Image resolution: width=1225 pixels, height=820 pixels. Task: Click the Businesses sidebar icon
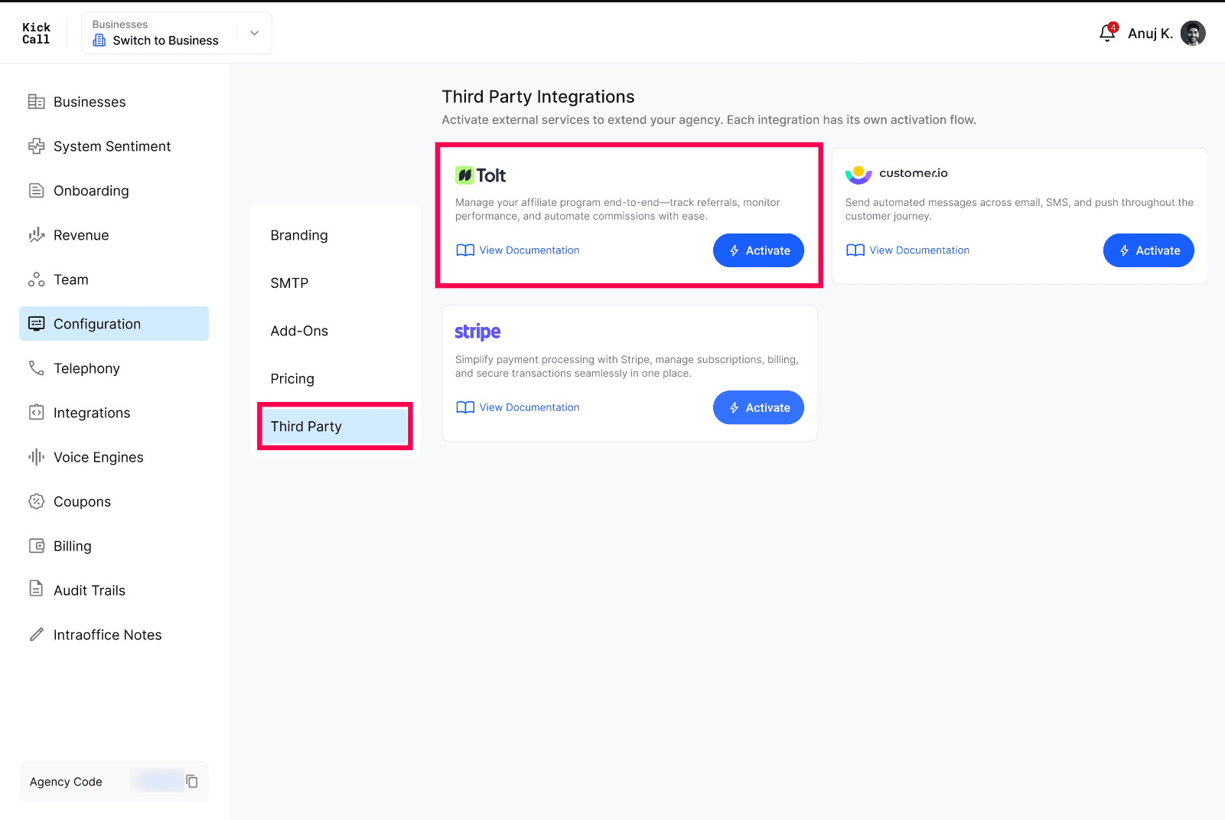tap(36, 102)
